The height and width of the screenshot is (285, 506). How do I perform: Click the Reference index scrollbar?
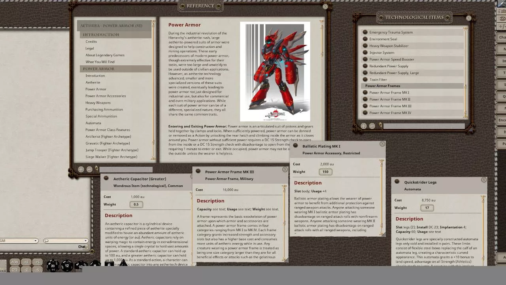(x=153, y=90)
